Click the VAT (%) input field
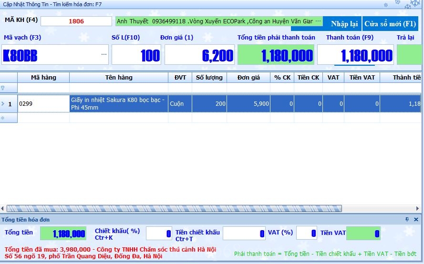The width and height of the screenshot is (424, 264). (306, 234)
